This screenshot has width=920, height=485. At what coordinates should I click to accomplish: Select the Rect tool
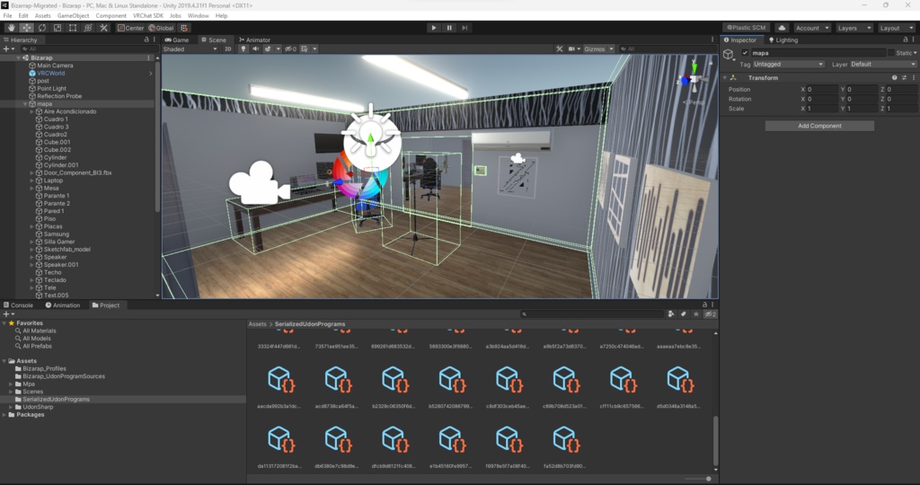click(73, 28)
